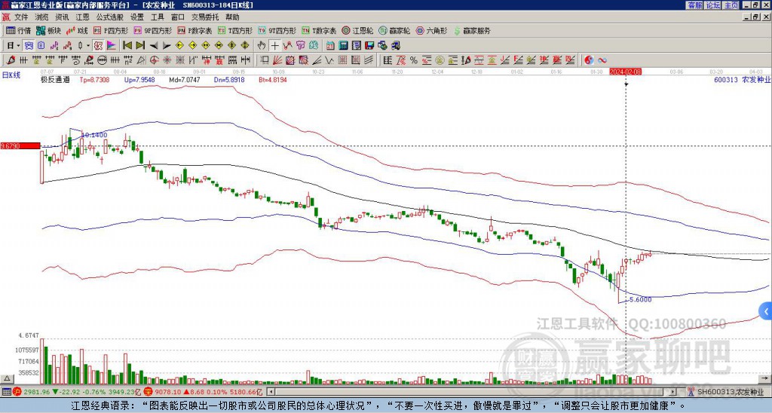Open the 帮助 menu

pyautogui.click(x=232, y=17)
